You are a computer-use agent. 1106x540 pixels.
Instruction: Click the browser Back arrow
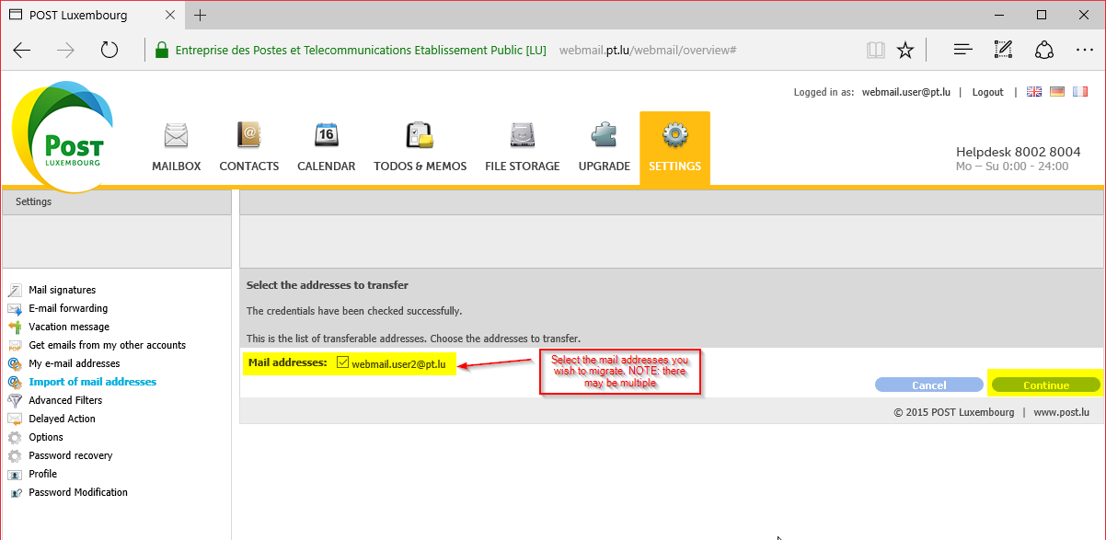click(x=22, y=50)
